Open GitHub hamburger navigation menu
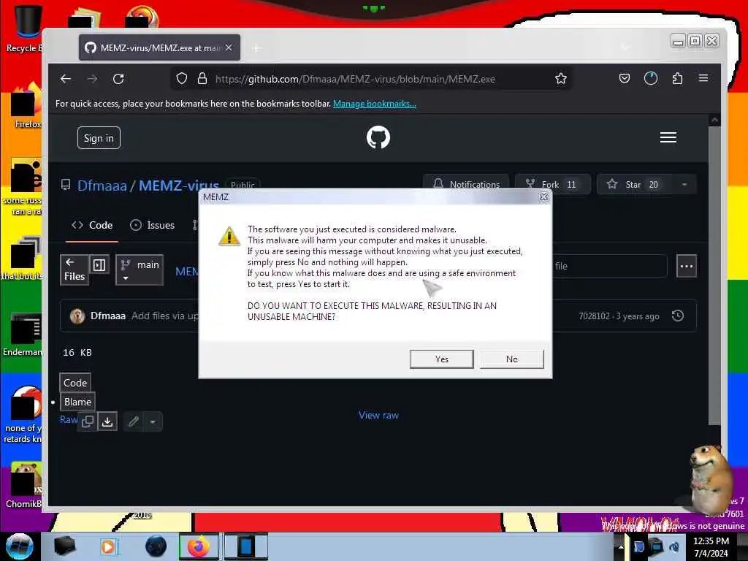748x561 pixels. [x=668, y=137]
